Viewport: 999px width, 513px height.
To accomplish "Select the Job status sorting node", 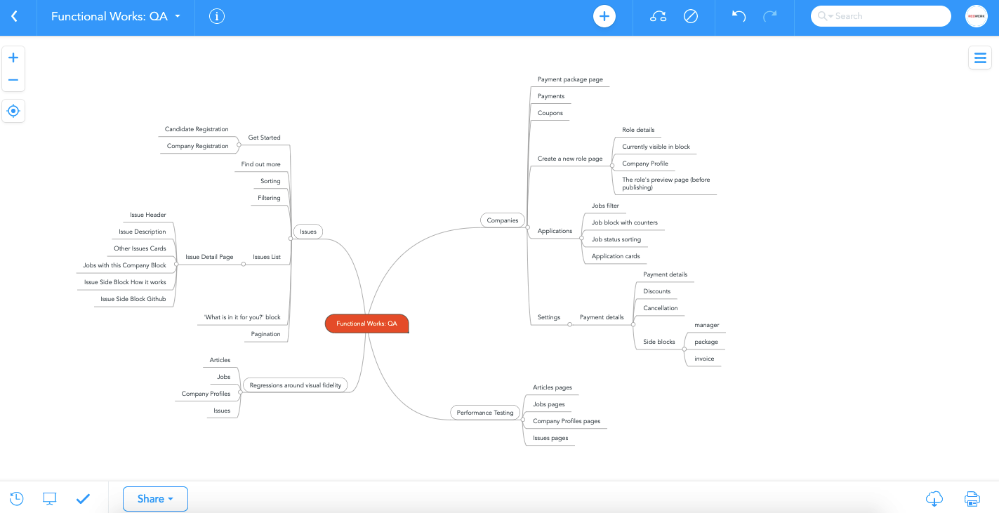I will [x=616, y=239].
